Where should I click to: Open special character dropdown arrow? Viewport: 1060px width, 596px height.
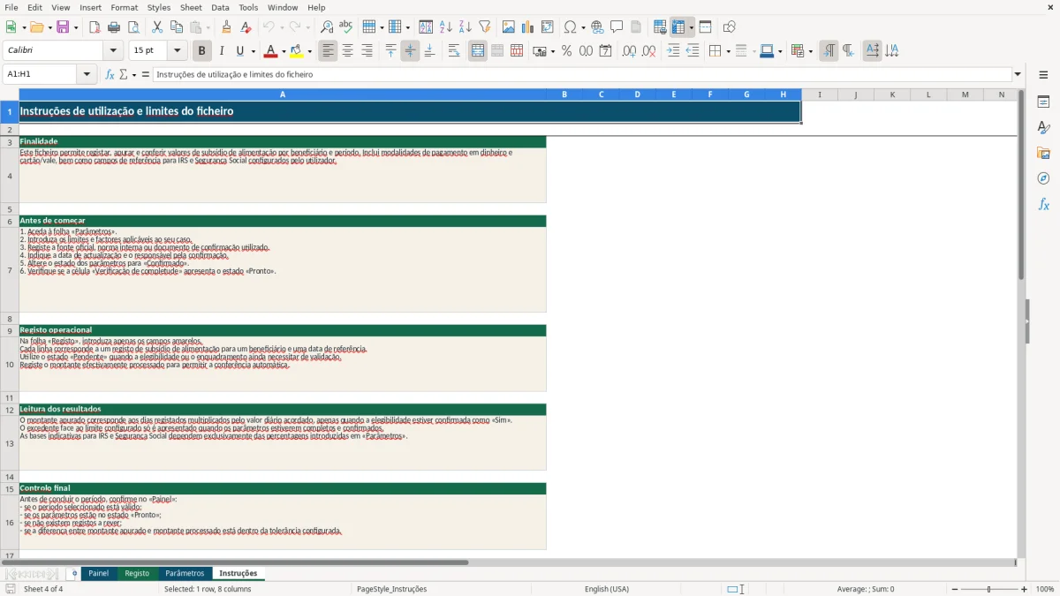tap(583, 27)
